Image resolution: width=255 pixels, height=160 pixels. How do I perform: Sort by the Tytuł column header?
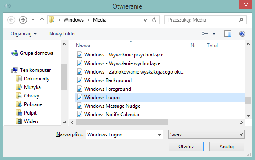212,45
